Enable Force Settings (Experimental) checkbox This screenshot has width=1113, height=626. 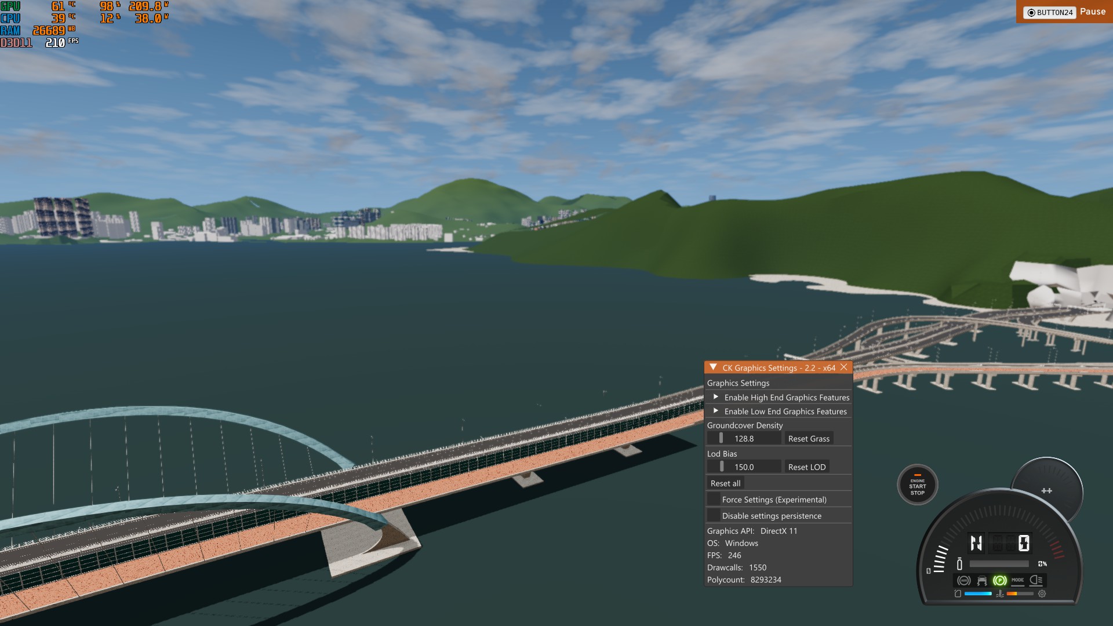[714, 499]
